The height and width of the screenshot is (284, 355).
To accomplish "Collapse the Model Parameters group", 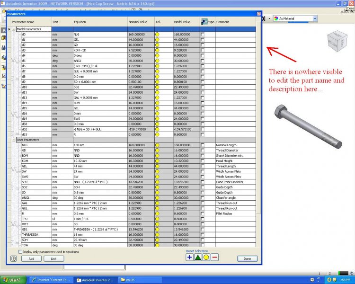I will [x=14, y=29].
